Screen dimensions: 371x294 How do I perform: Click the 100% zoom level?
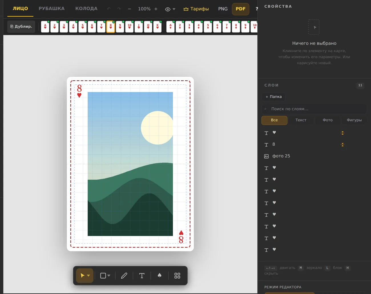(x=144, y=9)
